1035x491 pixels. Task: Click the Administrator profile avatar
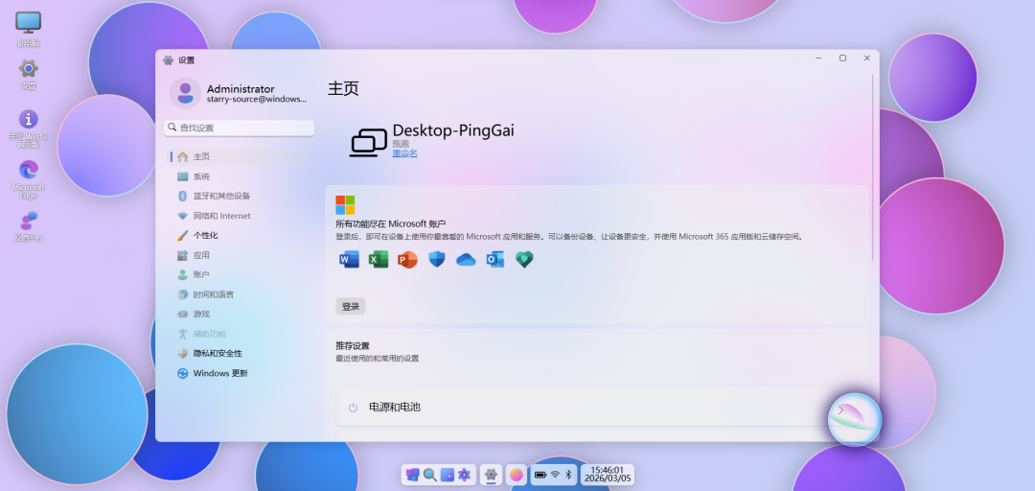click(x=186, y=93)
